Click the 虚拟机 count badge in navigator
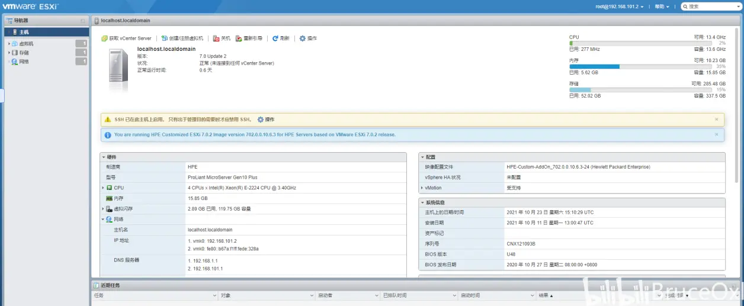The width and height of the screenshot is (744, 306). (81, 44)
